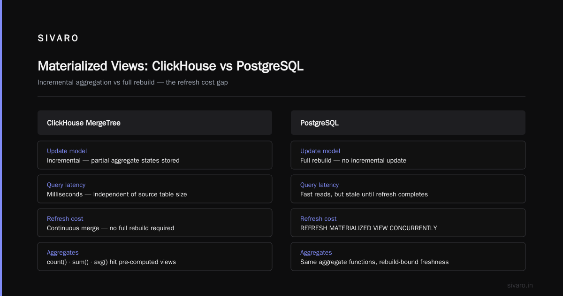
Task: Click the Query latency label in the PostgreSQL column
Action: tap(320, 185)
